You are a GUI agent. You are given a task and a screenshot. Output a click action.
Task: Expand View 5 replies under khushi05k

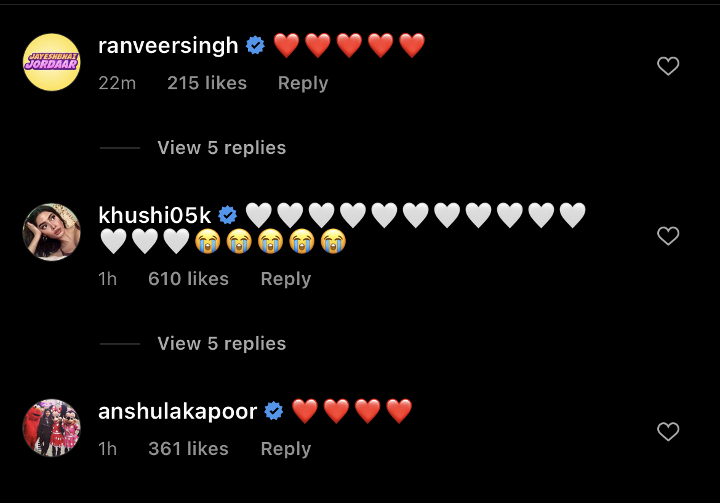[222, 343]
